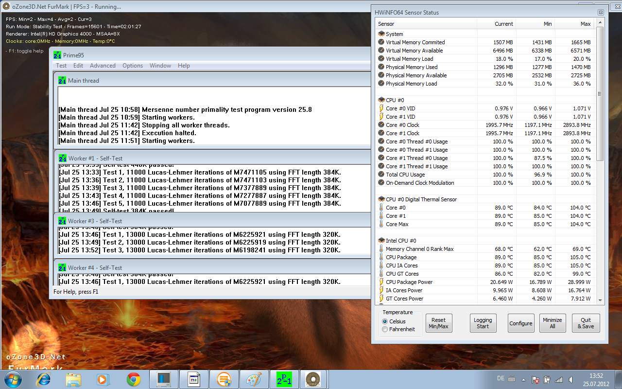Screen dimensions: 622x389
Task: Open Windows Explorer from the taskbar
Action: (73, 379)
